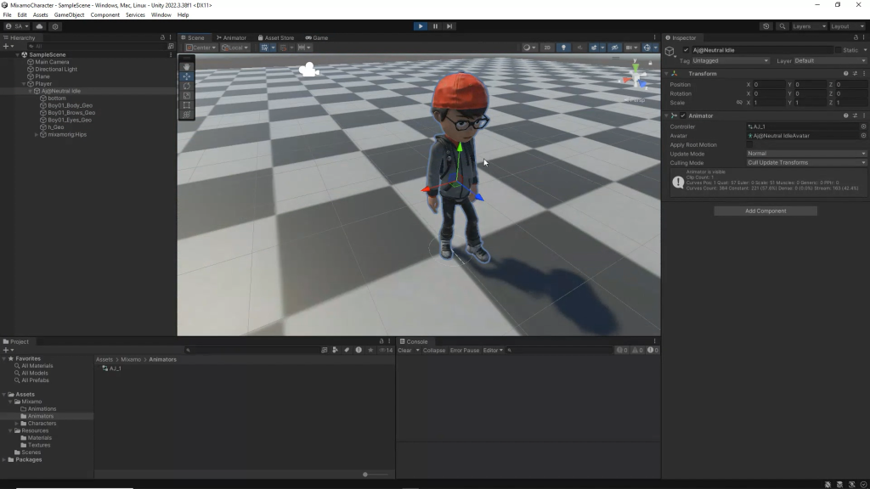This screenshot has height=489, width=870.
Task: Enable the Static checkbox in the Inspector
Action: [838, 50]
